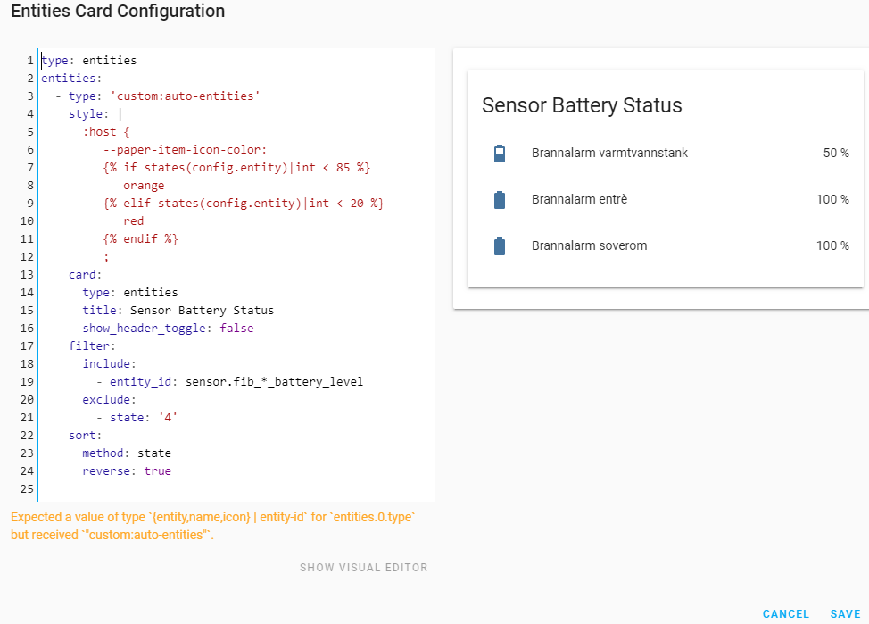This screenshot has height=624, width=869.
Task: Click line number 13 in the gutter
Action: (x=27, y=275)
